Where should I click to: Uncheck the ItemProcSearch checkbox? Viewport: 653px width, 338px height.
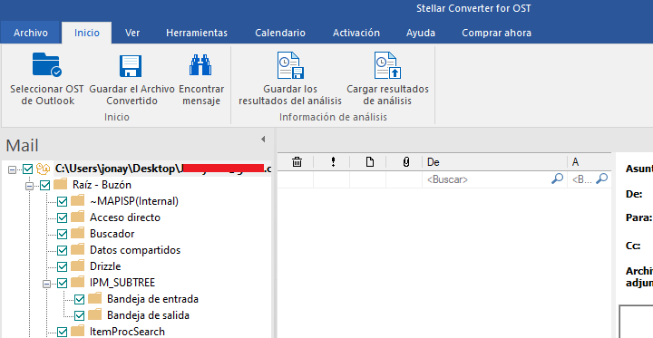[x=62, y=332]
